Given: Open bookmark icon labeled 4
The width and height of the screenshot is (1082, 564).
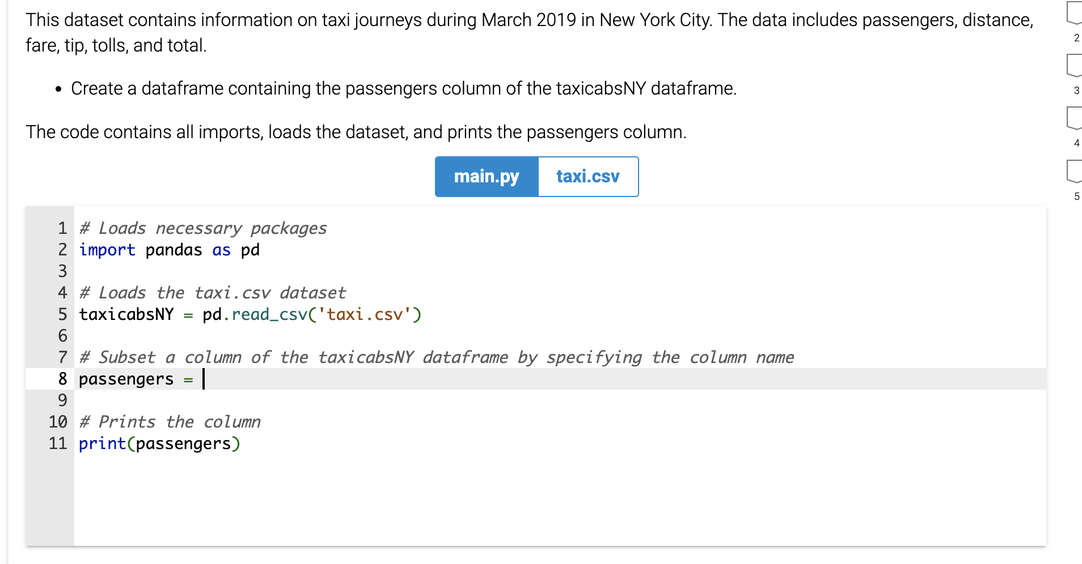Looking at the screenshot, I should [x=1075, y=117].
